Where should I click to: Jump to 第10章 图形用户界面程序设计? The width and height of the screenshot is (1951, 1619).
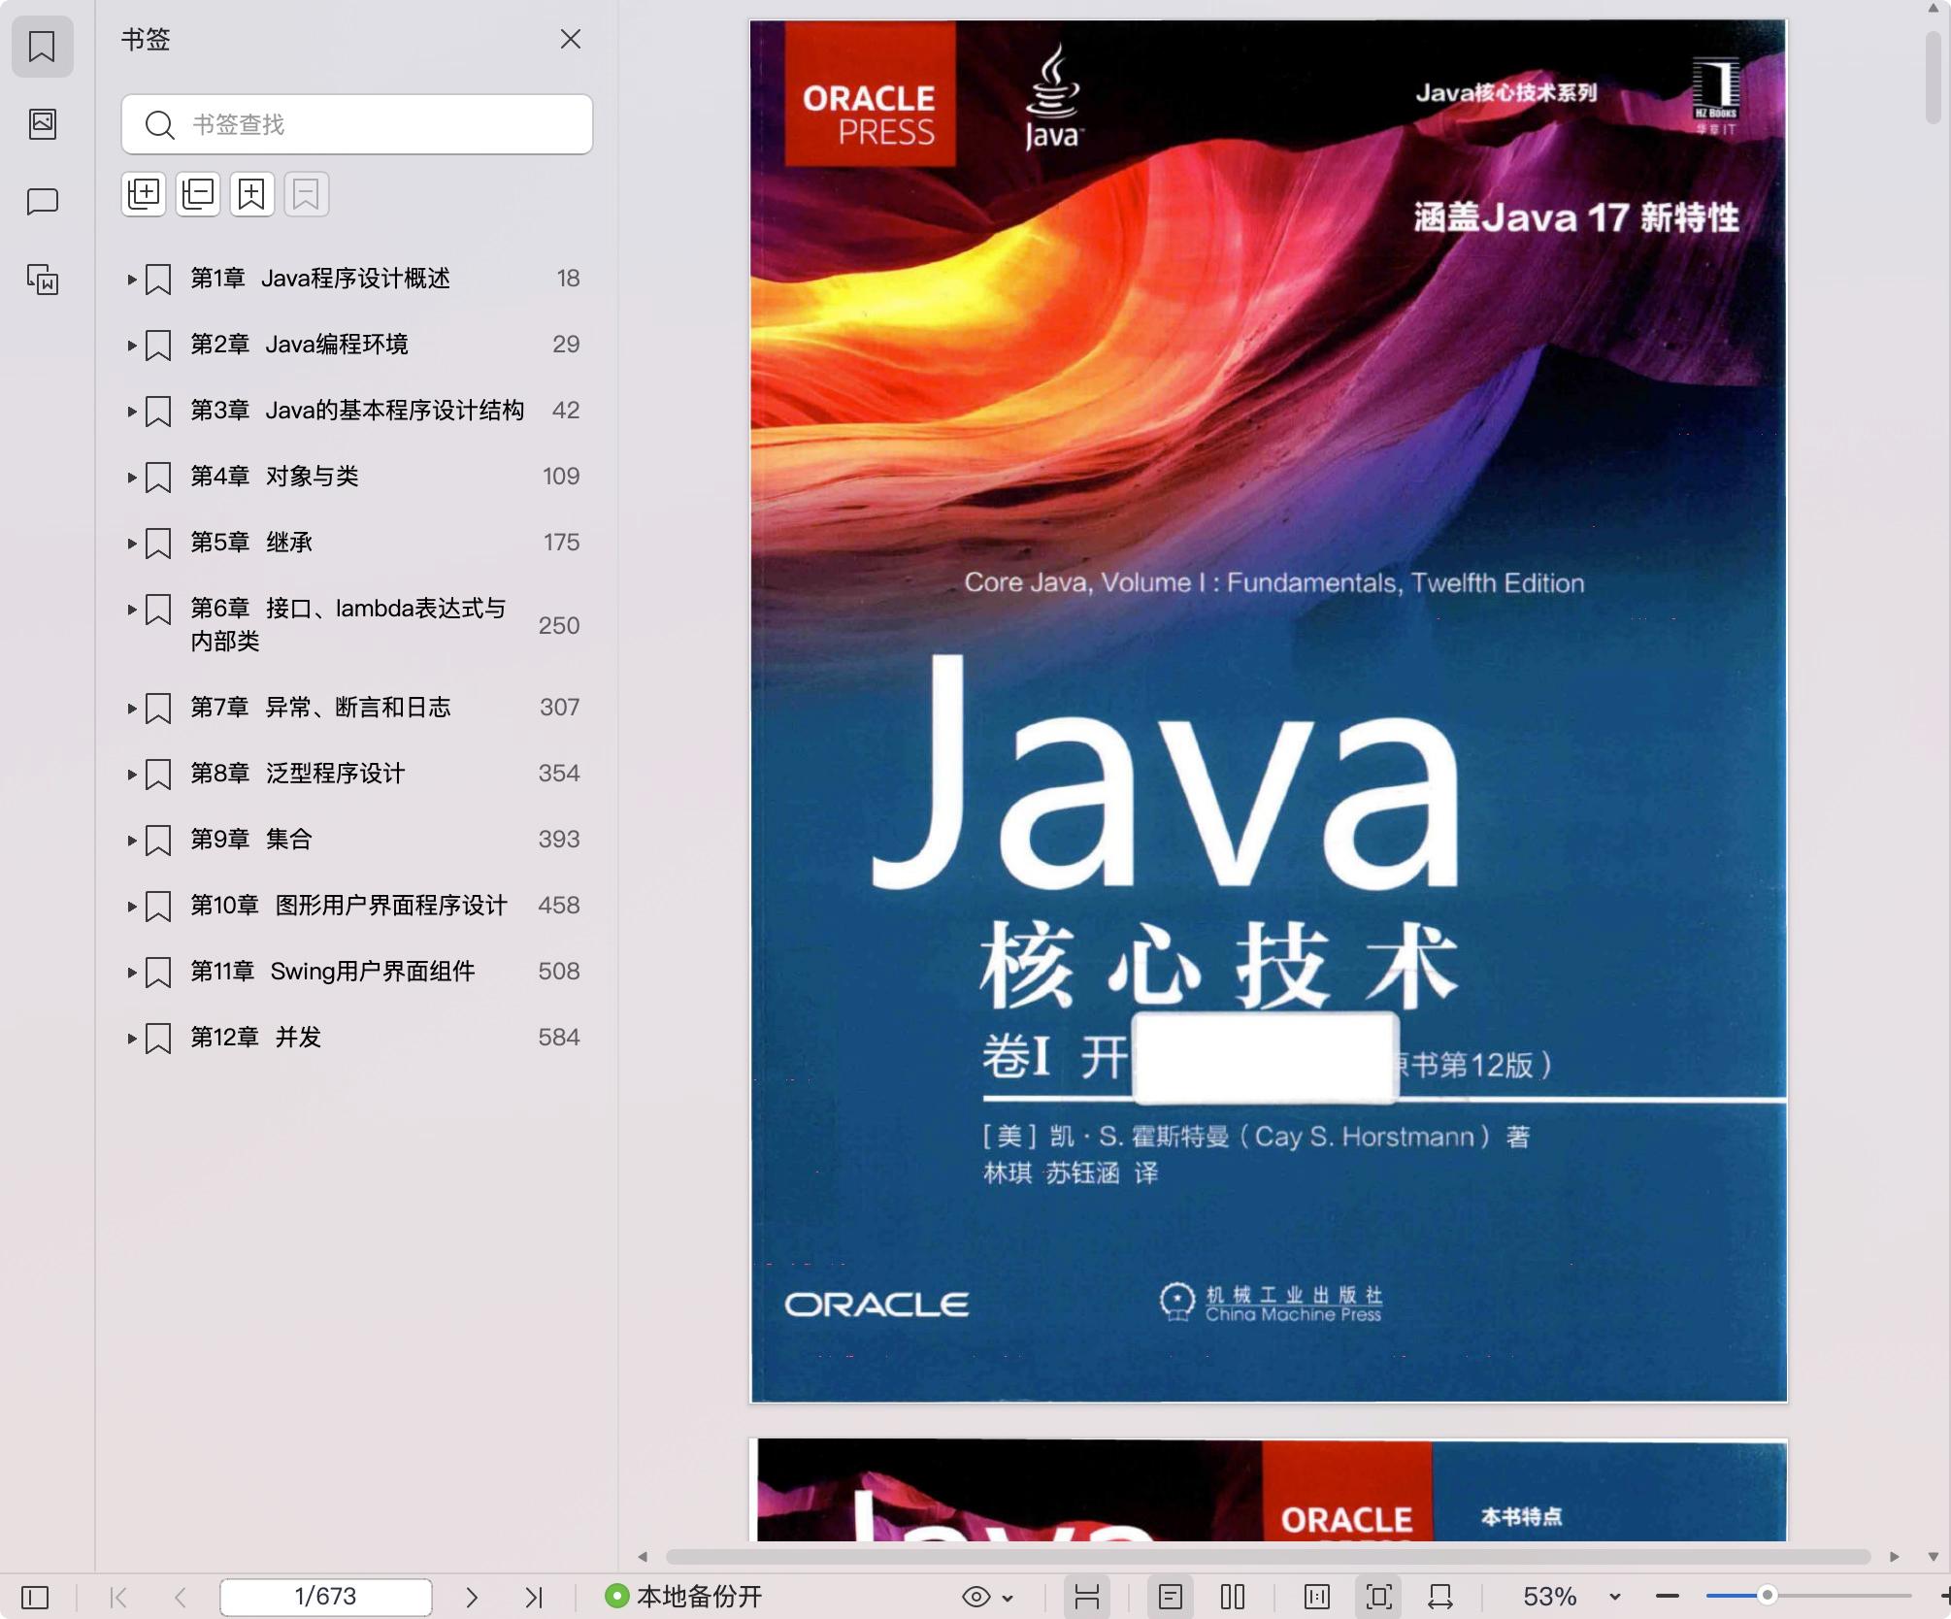(347, 906)
